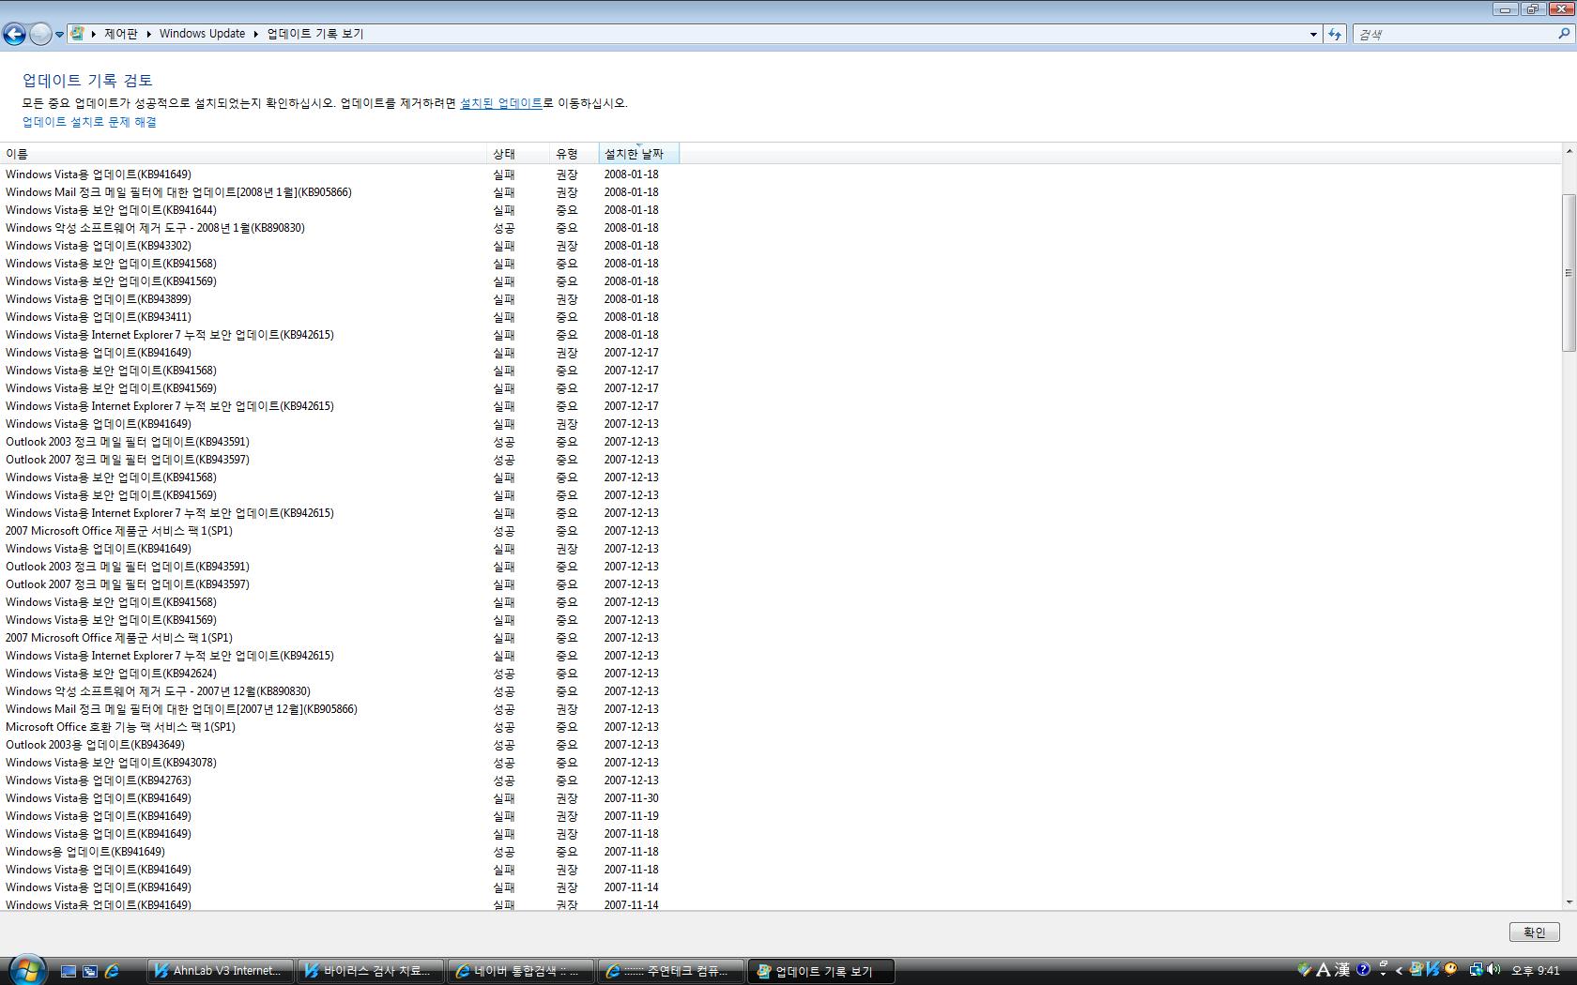The height and width of the screenshot is (985, 1577).
Task: Select row Outlook 2003용 업데이트(KB943649)
Action: tap(341, 745)
